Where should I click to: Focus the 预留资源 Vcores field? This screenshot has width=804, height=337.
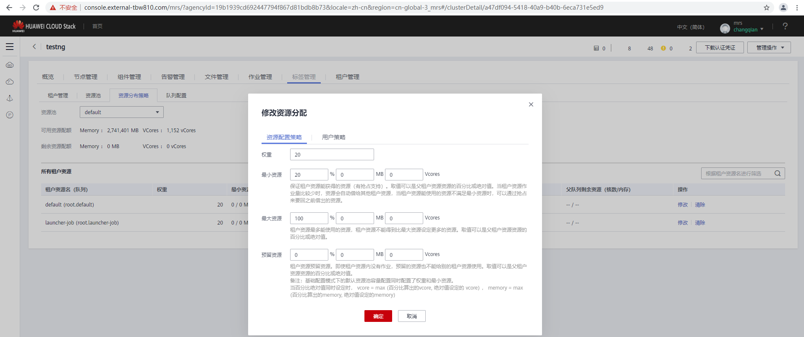tap(404, 255)
